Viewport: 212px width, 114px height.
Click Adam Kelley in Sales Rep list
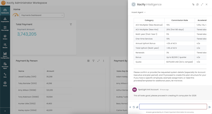[122, 77]
